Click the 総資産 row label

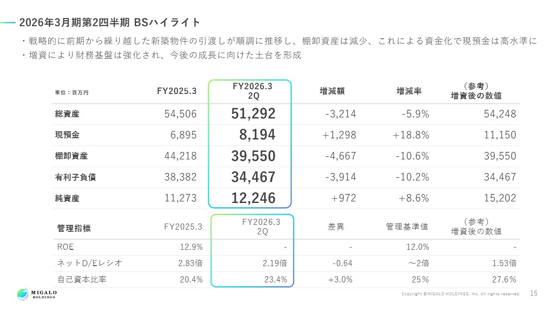(67, 114)
